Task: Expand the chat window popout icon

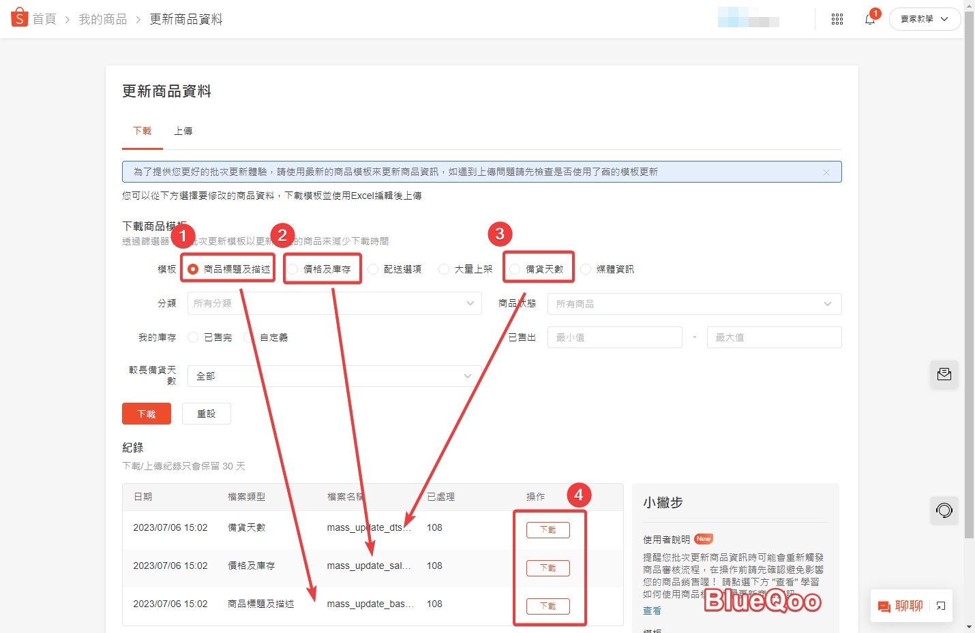Action: 941,606
